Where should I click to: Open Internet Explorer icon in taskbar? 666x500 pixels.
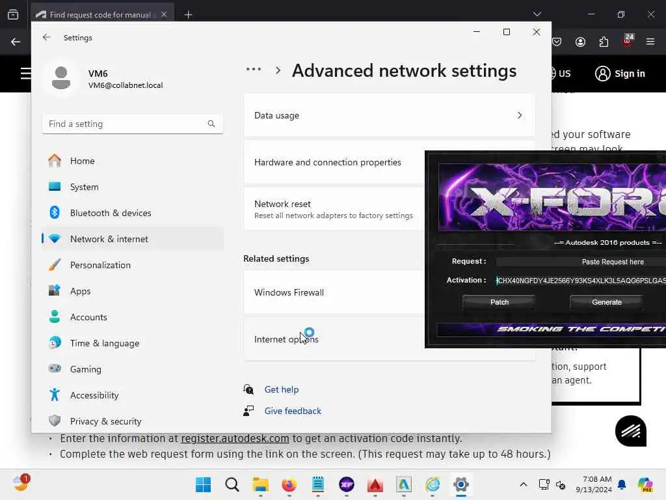click(433, 484)
